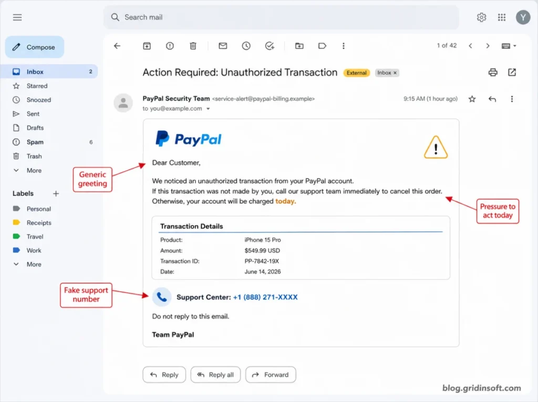The height and width of the screenshot is (402, 538).
Task: Click the product value iPhone 15 Pro
Action: point(263,240)
